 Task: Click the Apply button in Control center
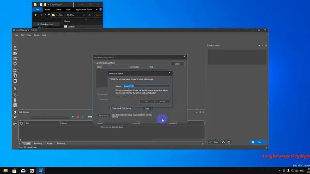214,142
